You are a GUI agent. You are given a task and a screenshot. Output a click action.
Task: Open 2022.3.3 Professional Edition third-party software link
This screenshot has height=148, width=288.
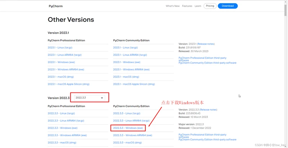coord(202,136)
